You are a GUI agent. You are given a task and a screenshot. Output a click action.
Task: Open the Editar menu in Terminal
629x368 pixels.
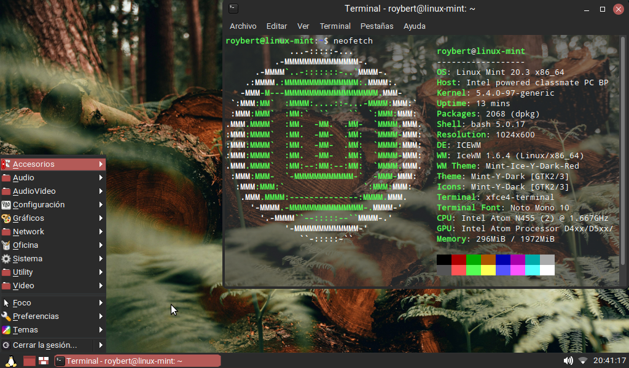click(x=277, y=26)
